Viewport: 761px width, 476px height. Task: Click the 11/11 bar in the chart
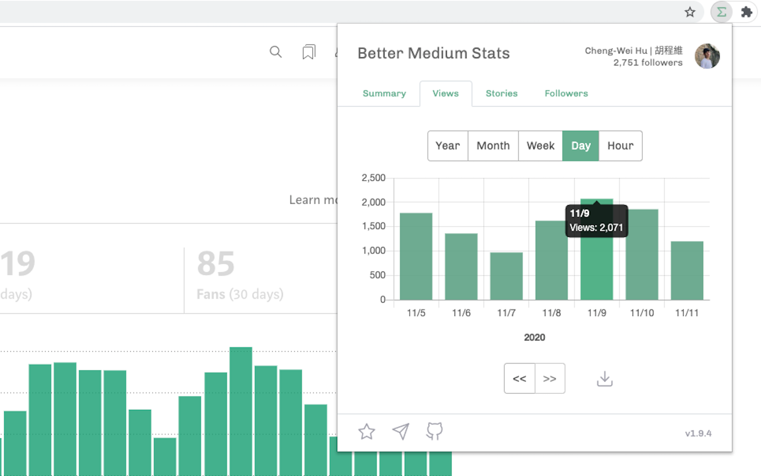tap(687, 271)
